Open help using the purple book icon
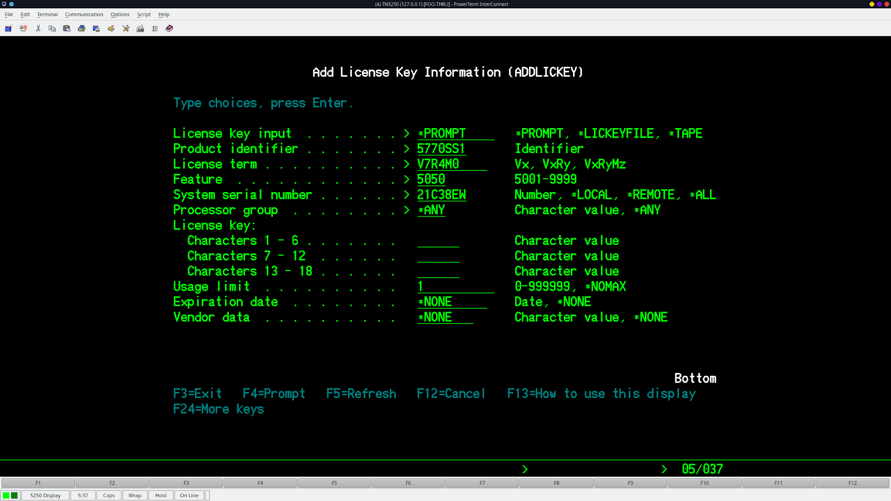The image size is (891, 501). (x=169, y=28)
